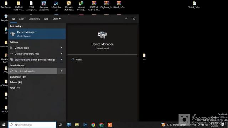This screenshot has width=228, height=128.
Task: Expand arrow beside Bluetooth and other devices
Action: [61, 60]
